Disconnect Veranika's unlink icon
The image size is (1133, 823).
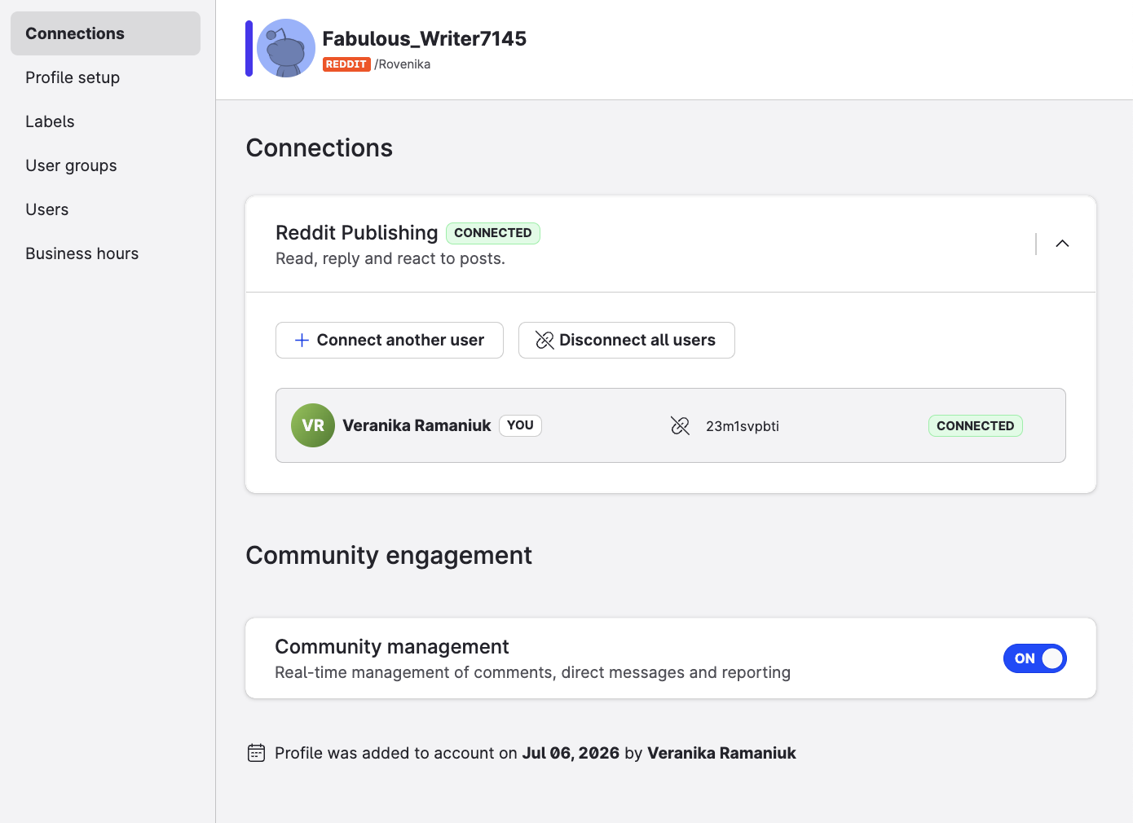click(x=680, y=425)
